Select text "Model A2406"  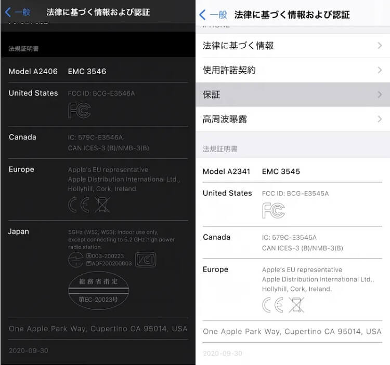point(33,72)
